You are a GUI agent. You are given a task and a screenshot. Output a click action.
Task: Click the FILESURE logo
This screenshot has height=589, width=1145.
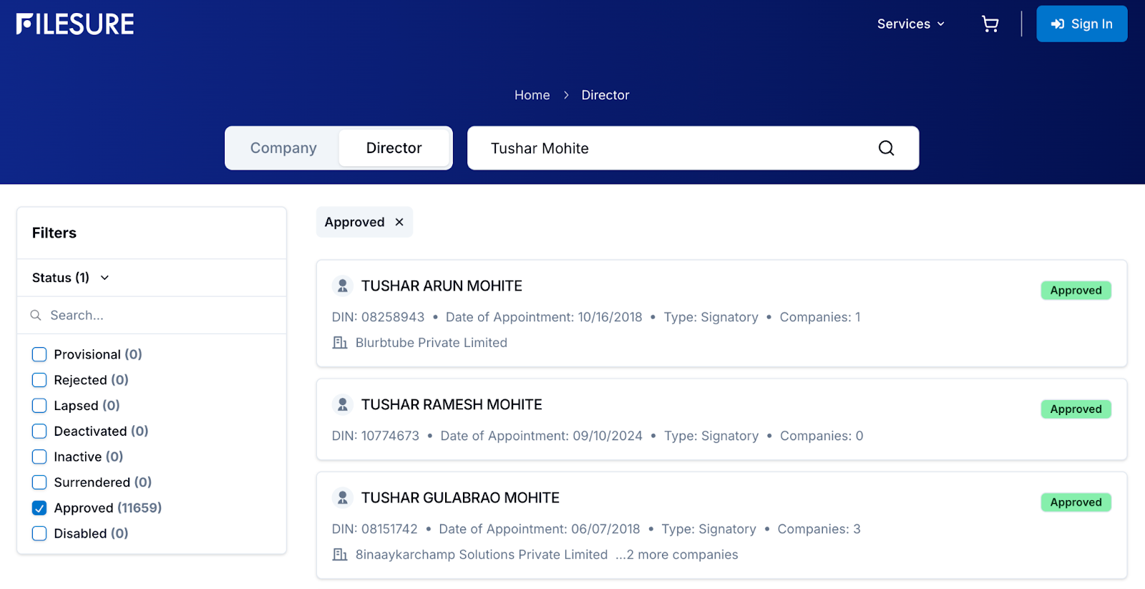tap(75, 24)
